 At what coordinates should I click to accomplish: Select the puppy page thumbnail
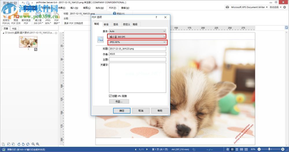tap(28, 42)
